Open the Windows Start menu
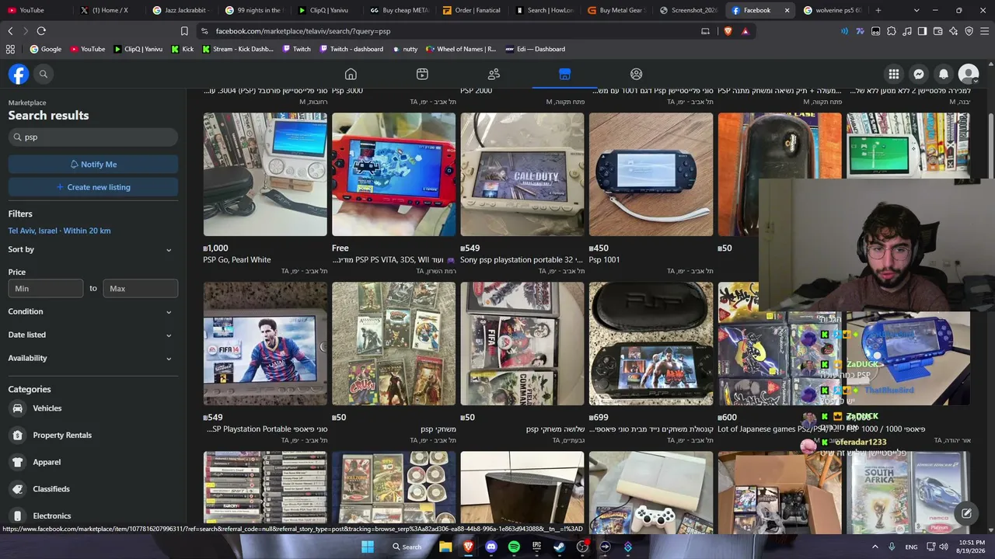The width and height of the screenshot is (995, 559). tap(368, 547)
